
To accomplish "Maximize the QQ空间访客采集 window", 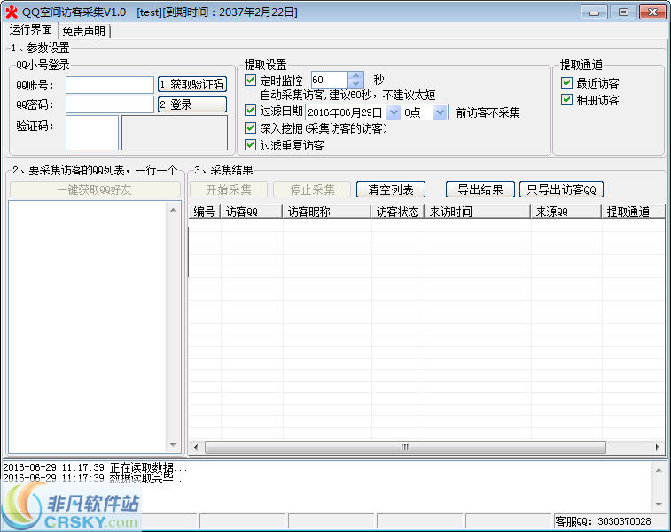I will point(623,12).
